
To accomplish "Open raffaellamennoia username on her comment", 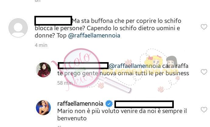I will 80,104.
